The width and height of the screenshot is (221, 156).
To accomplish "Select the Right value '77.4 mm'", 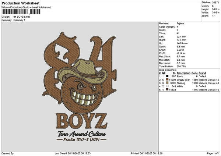I will coord(181,40).
